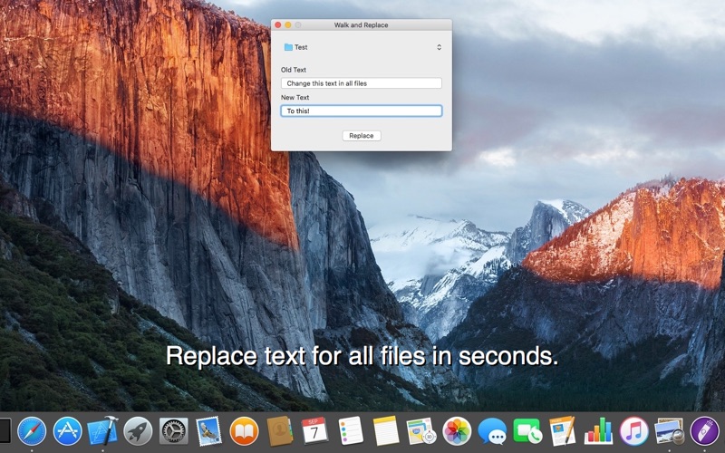Launch the App Store from the Dock
The image size is (725, 453).
click(67, 431)
